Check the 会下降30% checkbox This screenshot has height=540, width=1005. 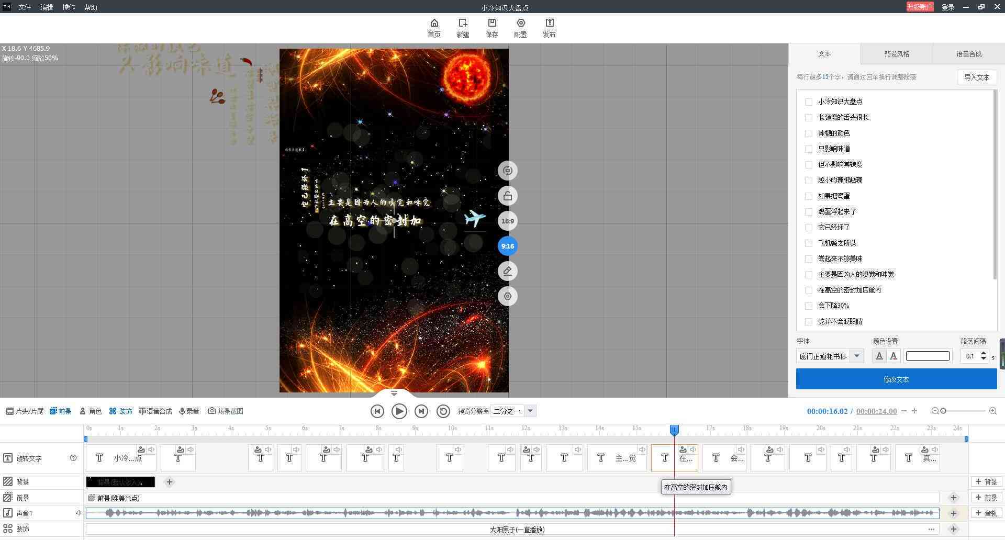809,306
